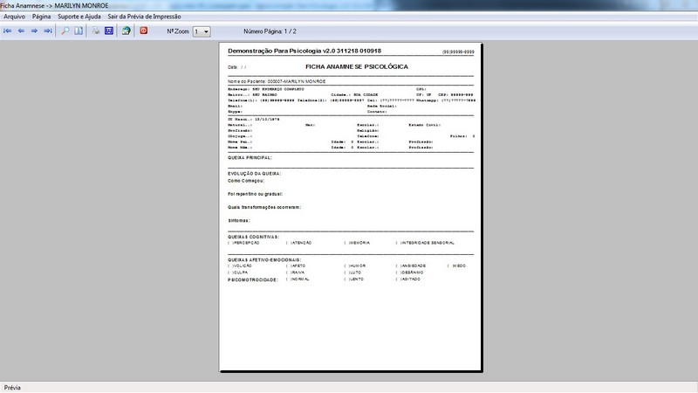698x393 pixels.
Task: Click the QUEIXAS AFETIVO-EMOCIONAIS heading
Action: click(x=264, y=259)
